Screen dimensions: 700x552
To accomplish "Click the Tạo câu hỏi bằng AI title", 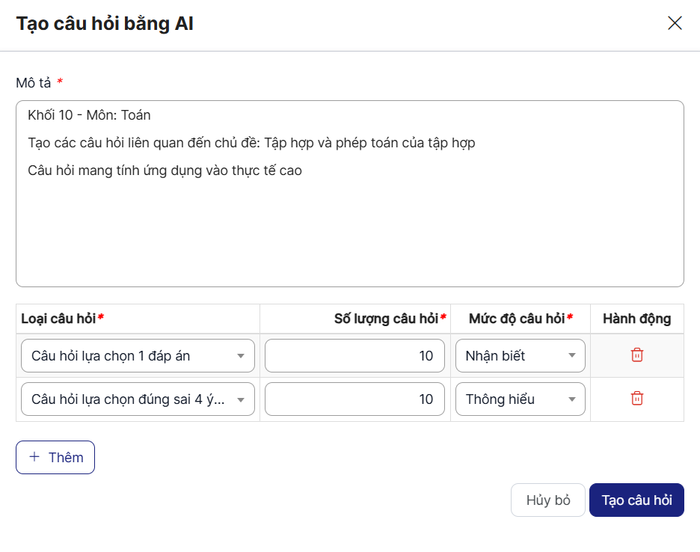I will tap(105, 24).
